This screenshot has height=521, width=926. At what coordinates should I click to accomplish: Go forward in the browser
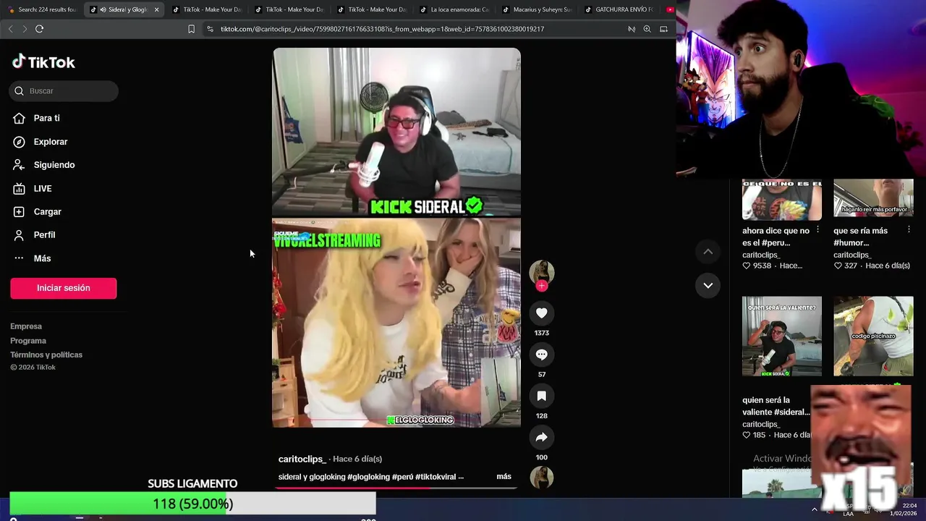point(25,29)
